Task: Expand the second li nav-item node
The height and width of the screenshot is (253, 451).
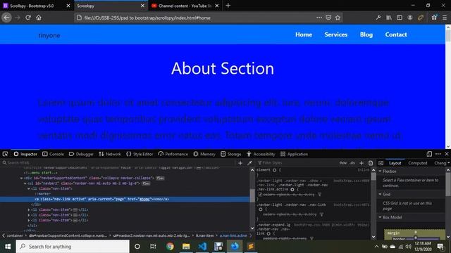Action: [28, 209]
